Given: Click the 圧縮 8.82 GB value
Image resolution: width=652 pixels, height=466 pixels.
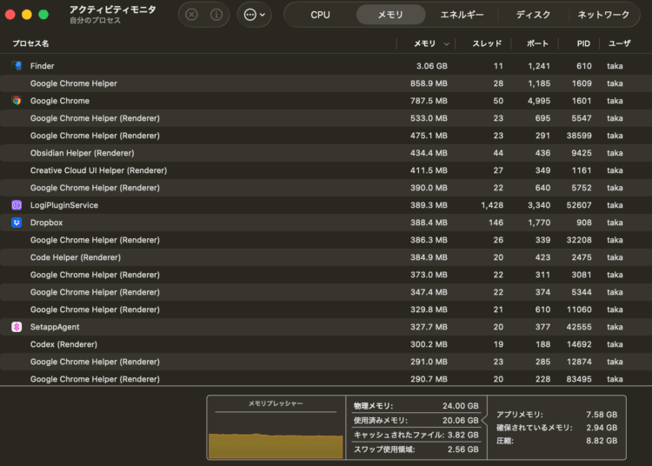Looking at the screenshot, I should pos(602,441).
